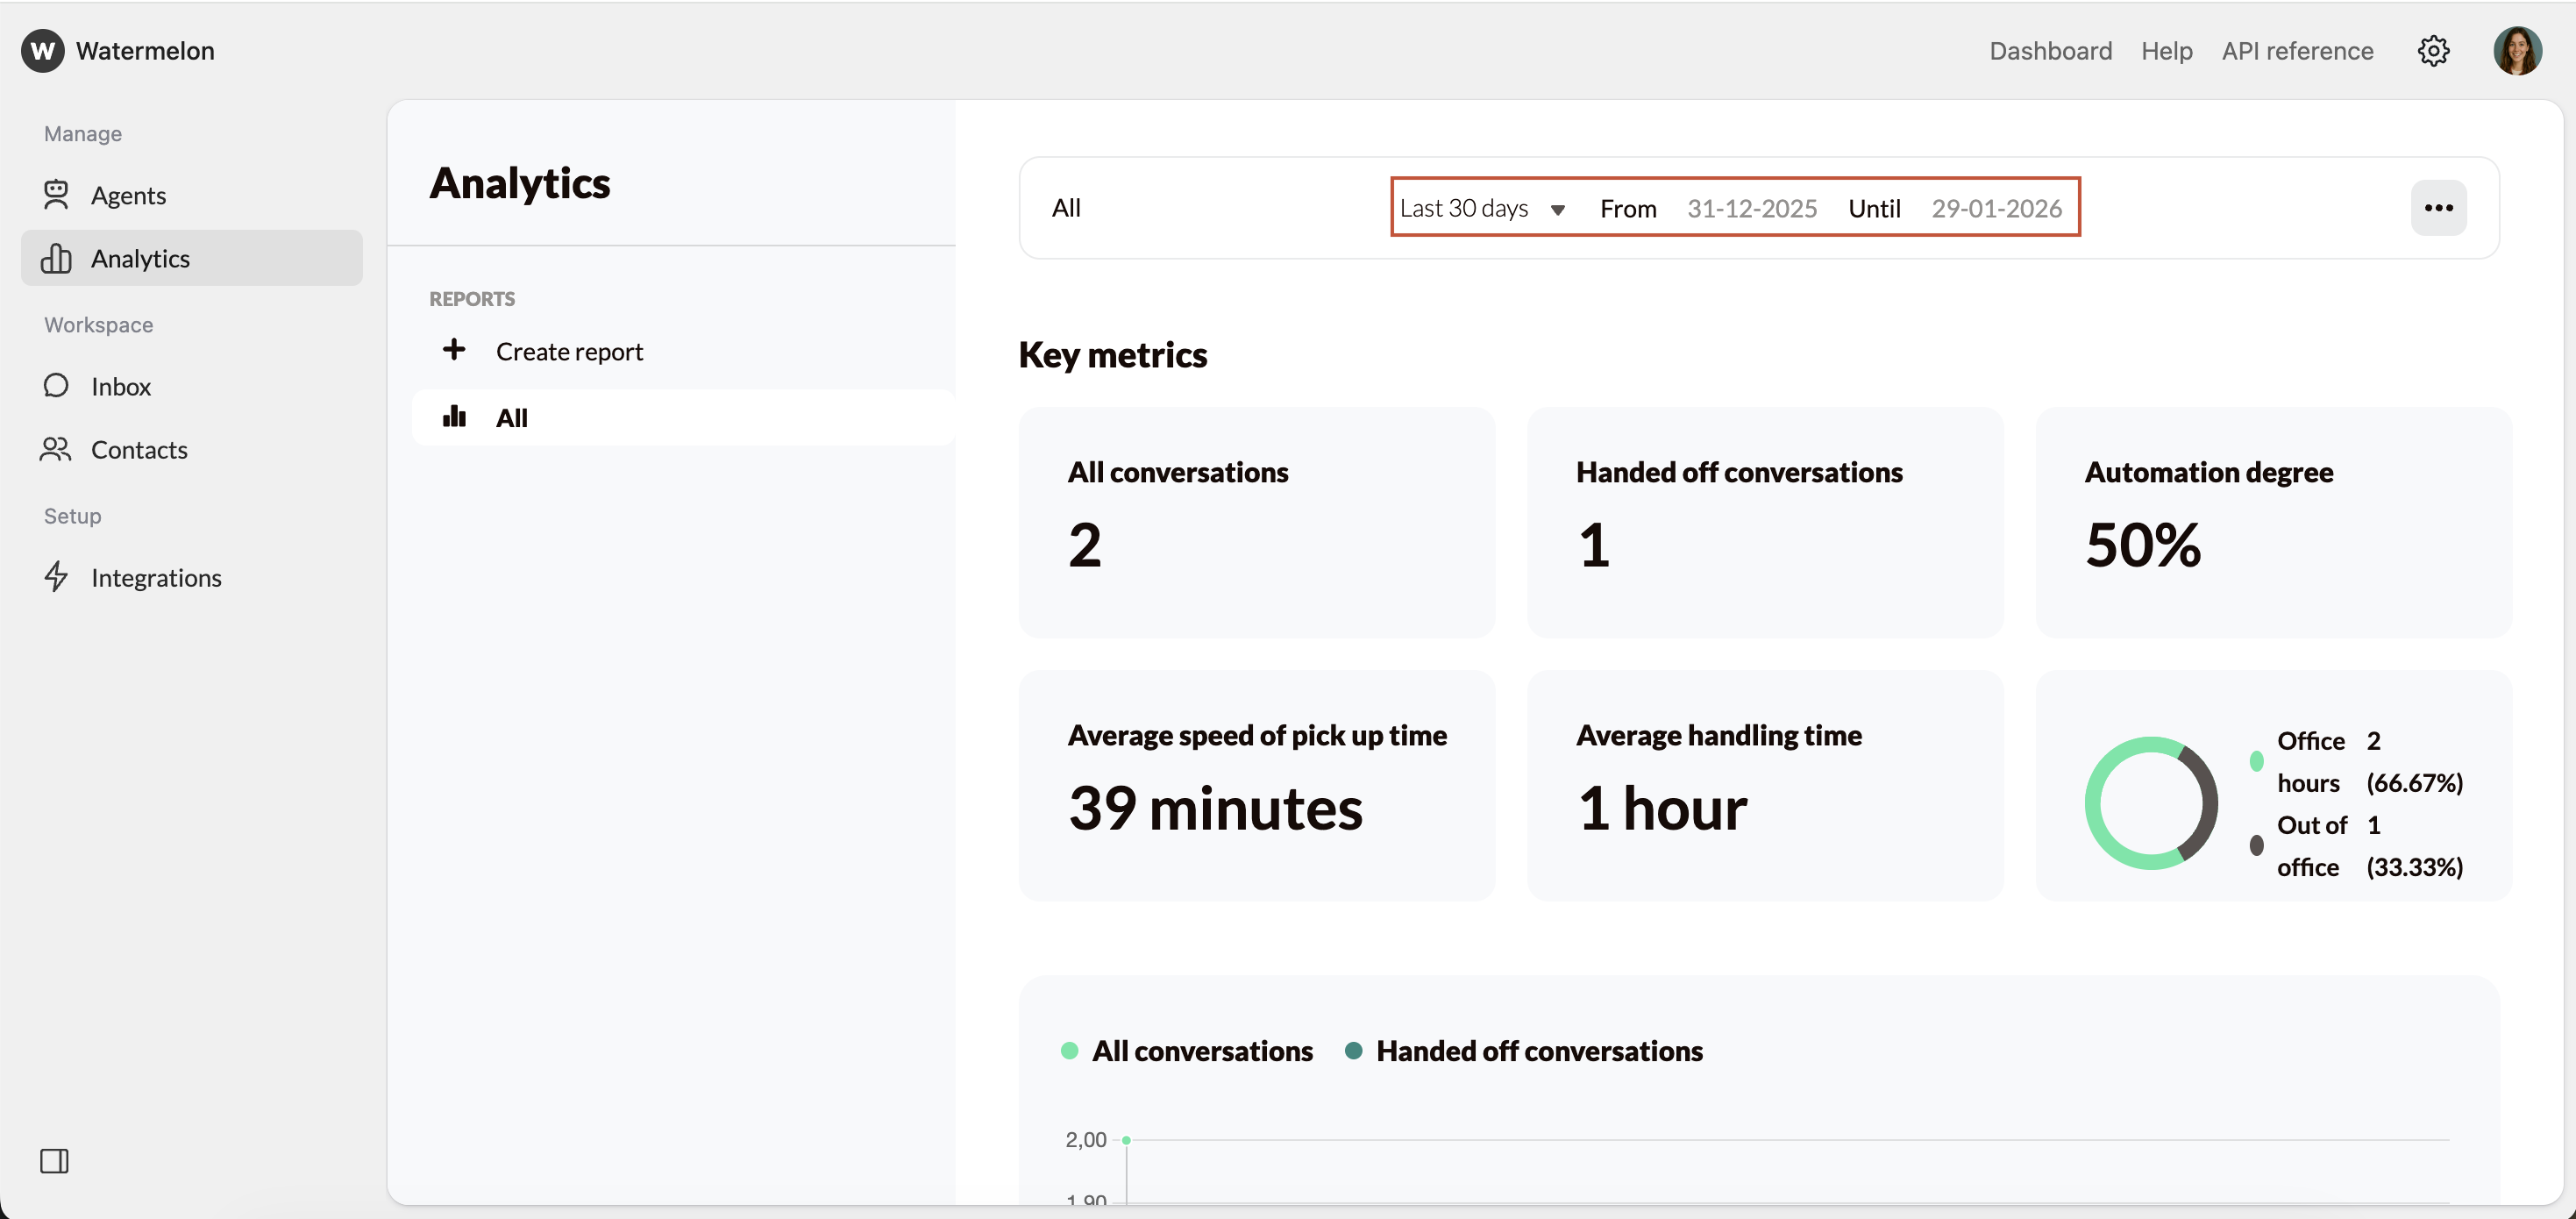
Task: Open the Analytics section in the sidebar
Action: point(140,258)
